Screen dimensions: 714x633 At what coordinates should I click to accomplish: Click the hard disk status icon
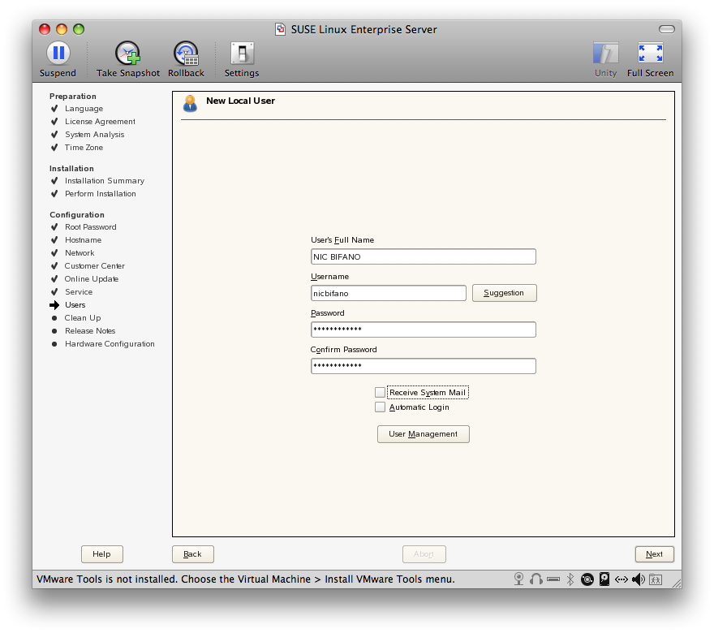click(604, 579)
